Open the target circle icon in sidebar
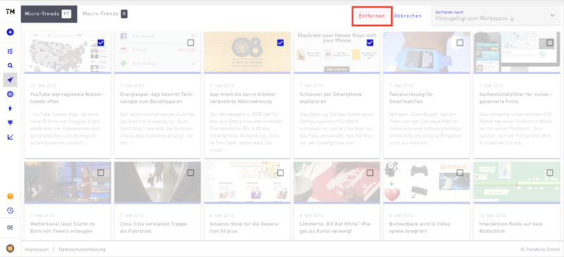The width and height of the screenshot is (564, 257). 10,94
